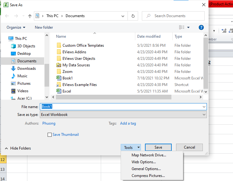Refresh the Documents folder listing
Screen dimensions: 233x181
point(133,16)
